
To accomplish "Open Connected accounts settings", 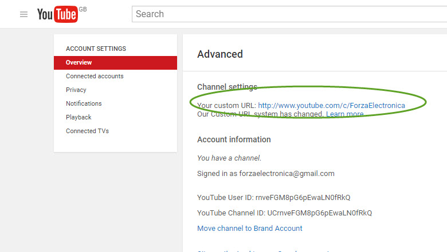I will tap(95, 76).
